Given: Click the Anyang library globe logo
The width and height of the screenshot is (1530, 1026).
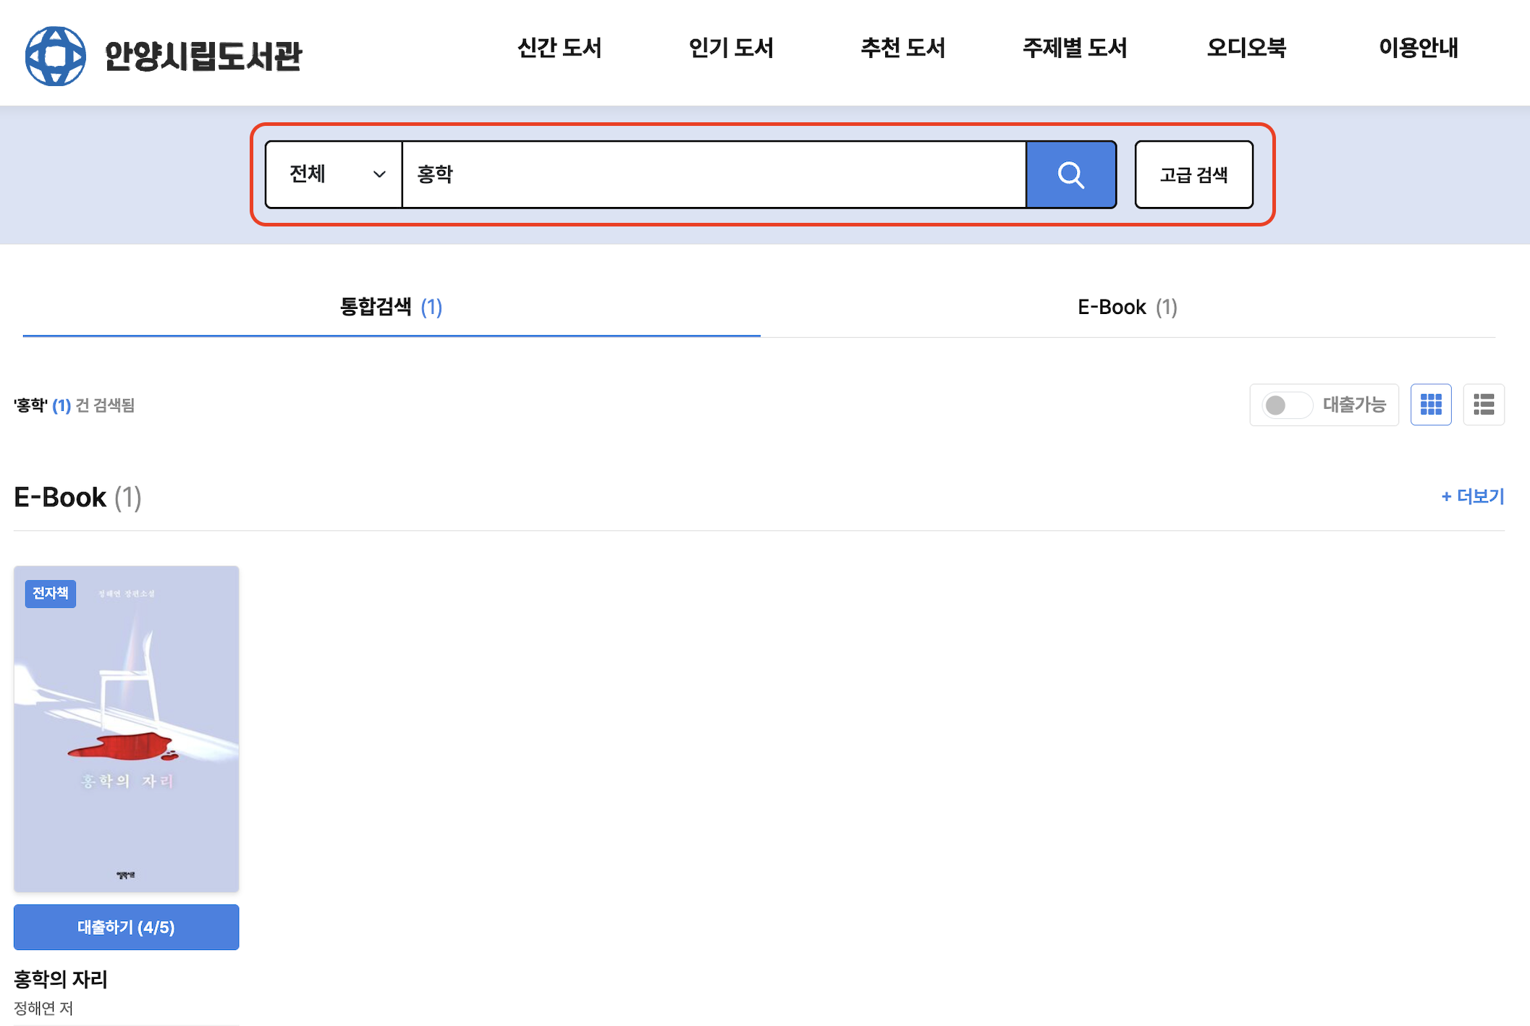Looking at the screenshot, I should (x=55, y=56).
